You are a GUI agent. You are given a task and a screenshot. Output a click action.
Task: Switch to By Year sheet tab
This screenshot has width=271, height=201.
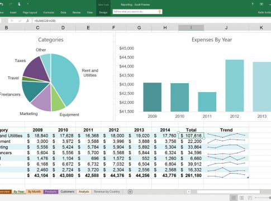18,192
